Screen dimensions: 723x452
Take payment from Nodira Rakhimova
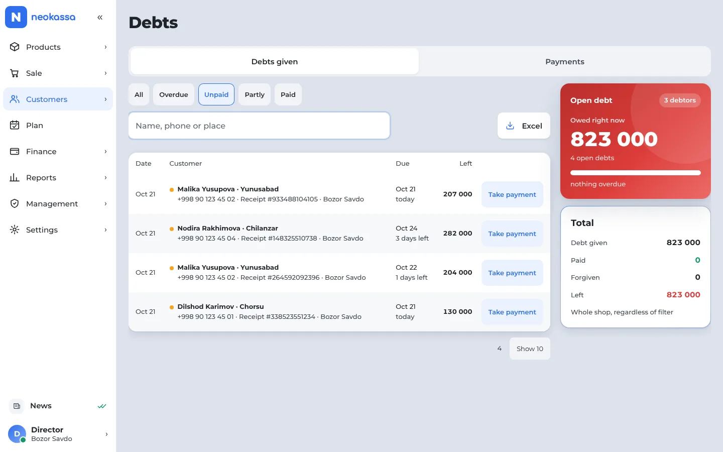(x=512, y=234)
